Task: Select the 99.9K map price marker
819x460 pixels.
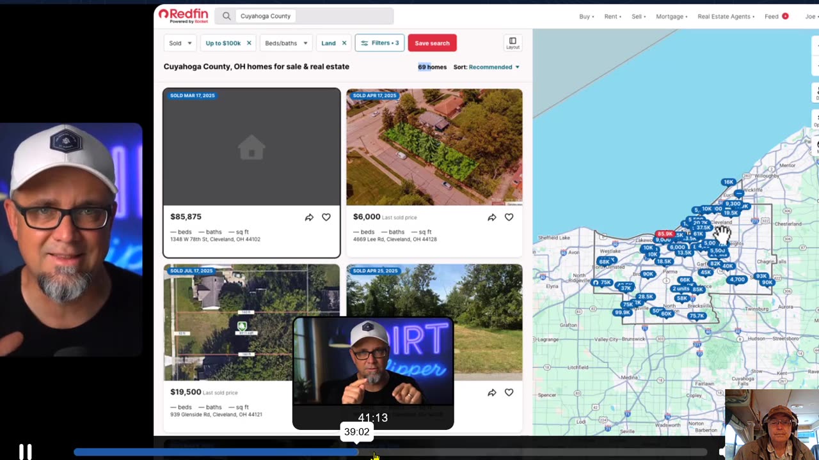Action: point(622,312)
